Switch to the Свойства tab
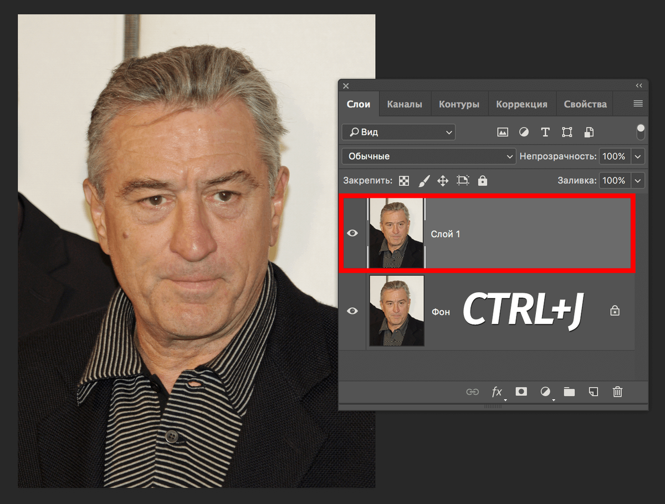Viewport: 665px width, 504px height. (585, 104)
